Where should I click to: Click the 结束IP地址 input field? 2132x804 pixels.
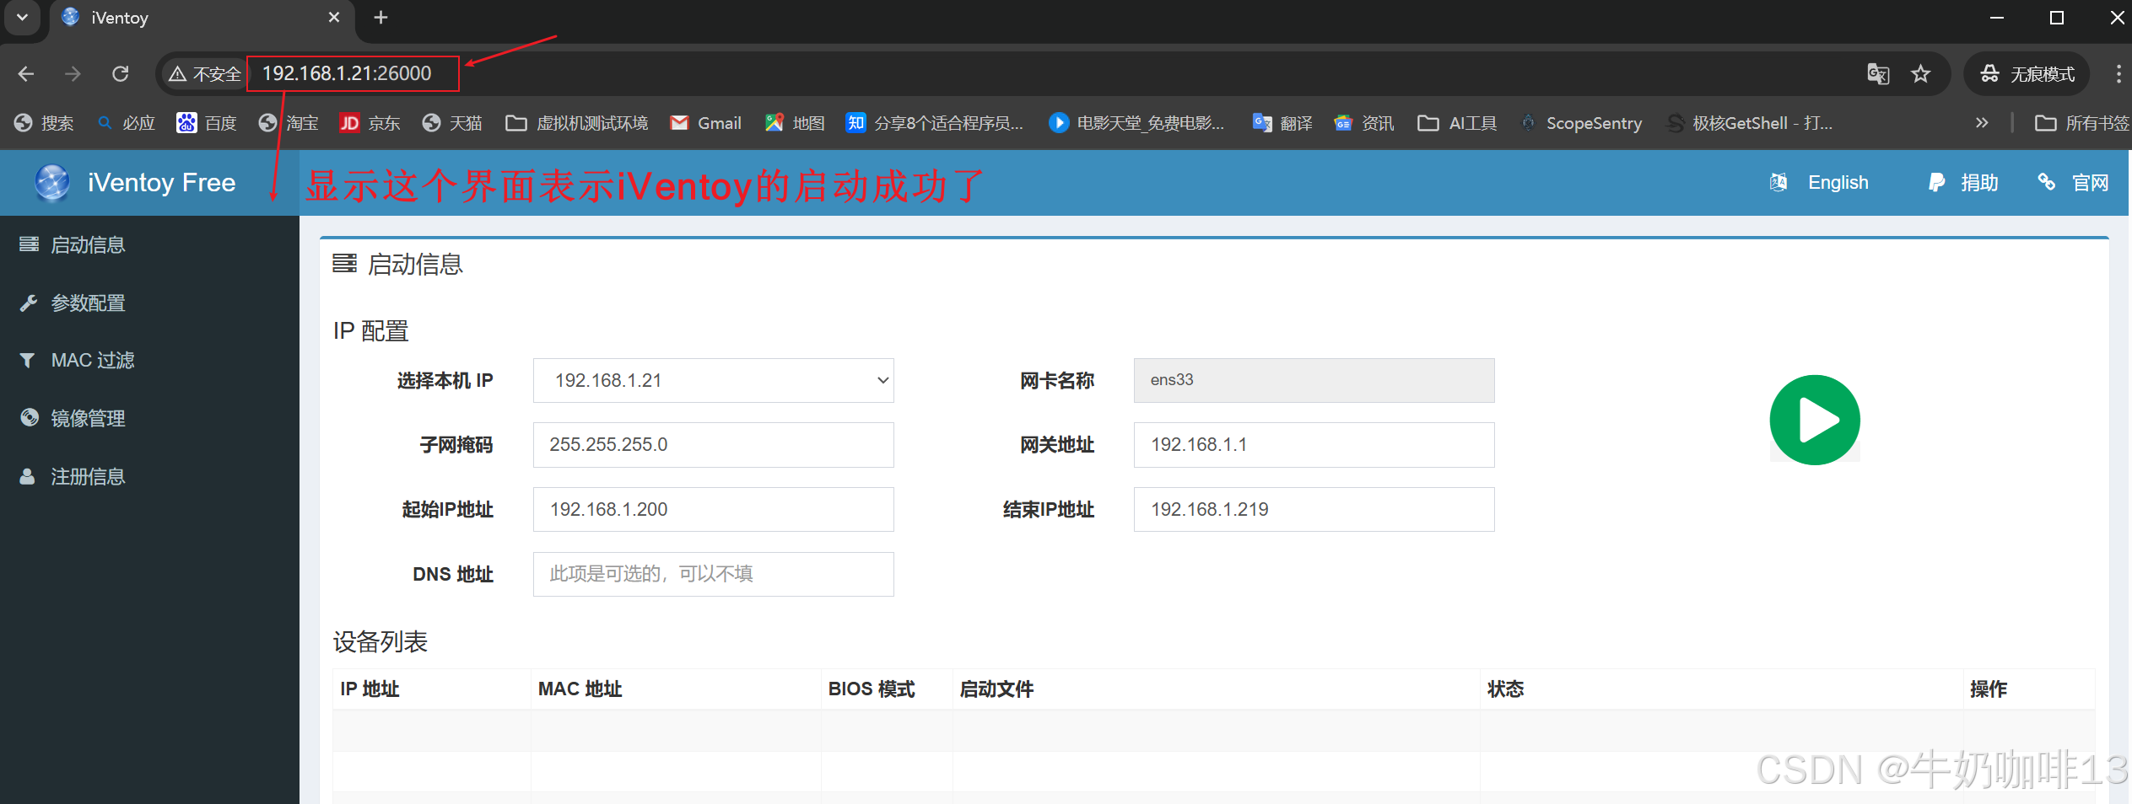1314,510
